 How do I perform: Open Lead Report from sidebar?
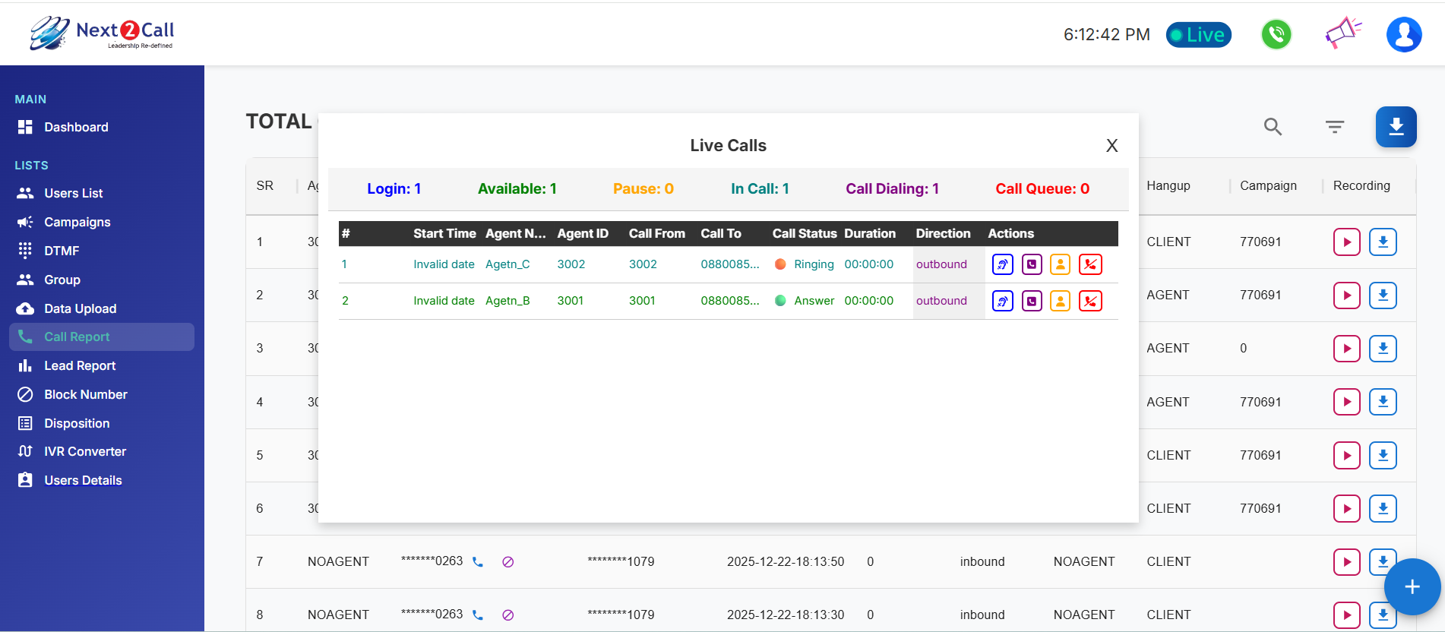point(80,365)
